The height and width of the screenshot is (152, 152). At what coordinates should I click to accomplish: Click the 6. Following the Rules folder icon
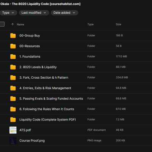13,109
